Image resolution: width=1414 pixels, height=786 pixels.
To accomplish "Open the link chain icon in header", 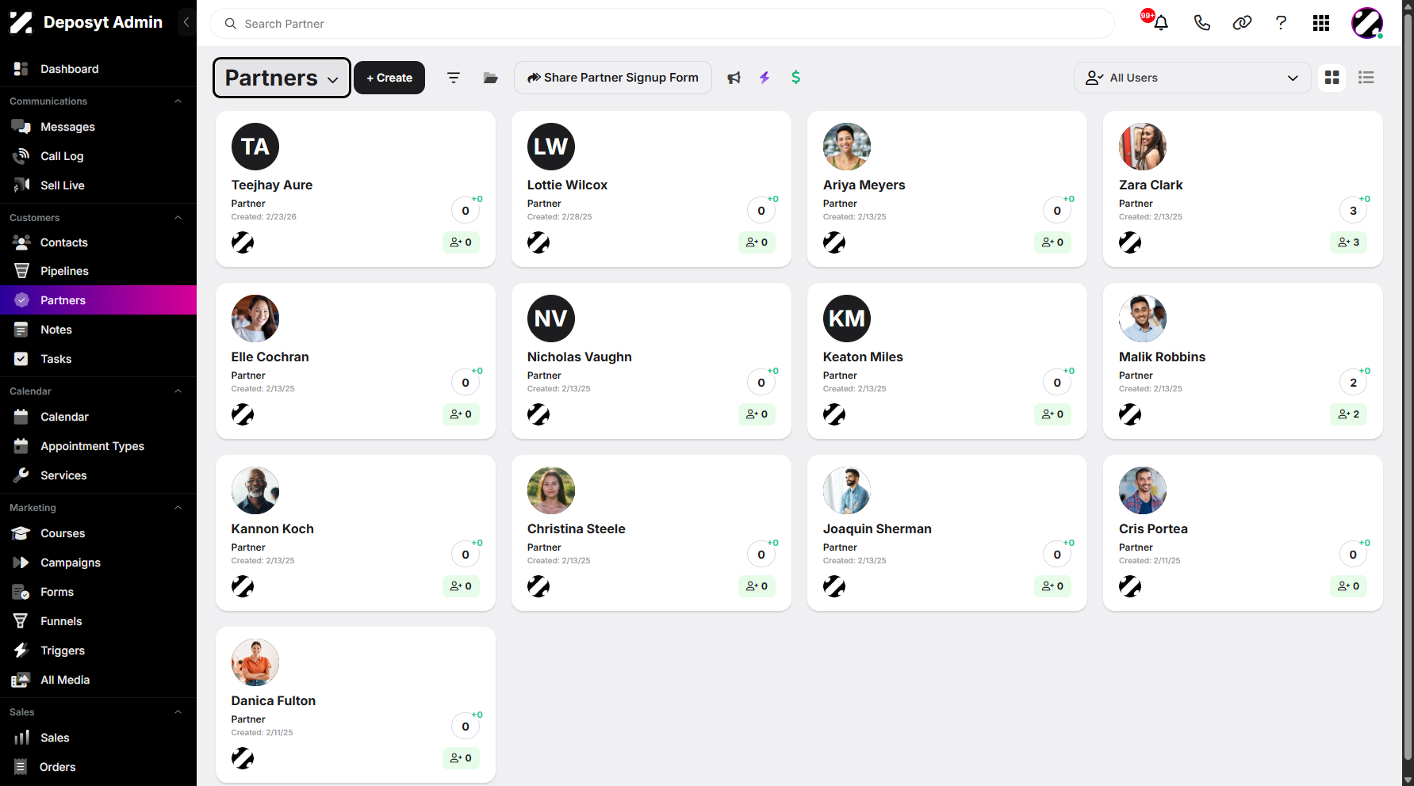I will [x=1242, y=23].
